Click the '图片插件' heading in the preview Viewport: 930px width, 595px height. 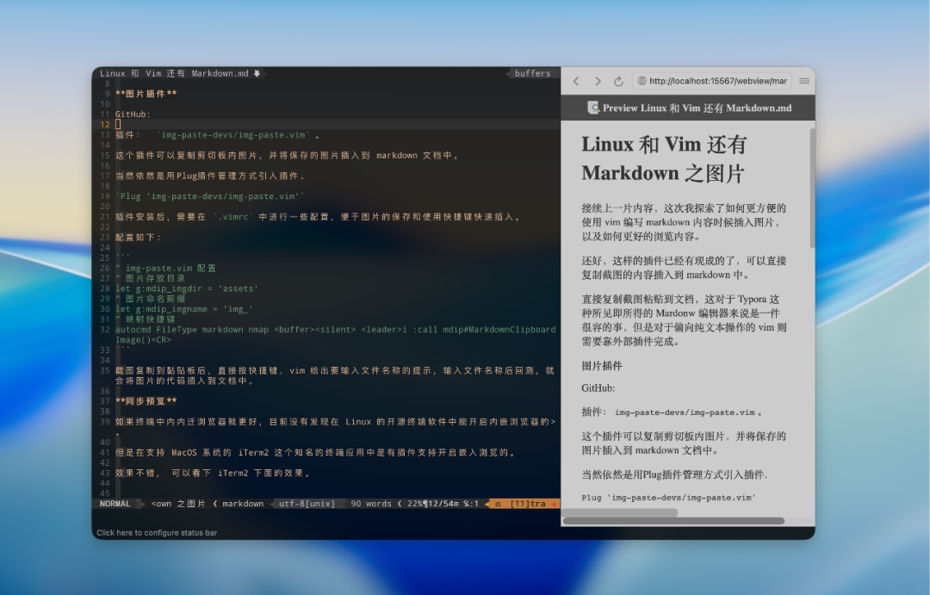(601, 366)
